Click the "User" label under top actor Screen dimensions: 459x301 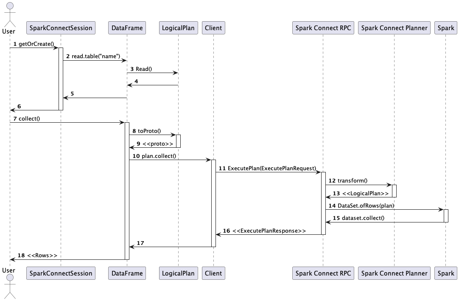8,31
